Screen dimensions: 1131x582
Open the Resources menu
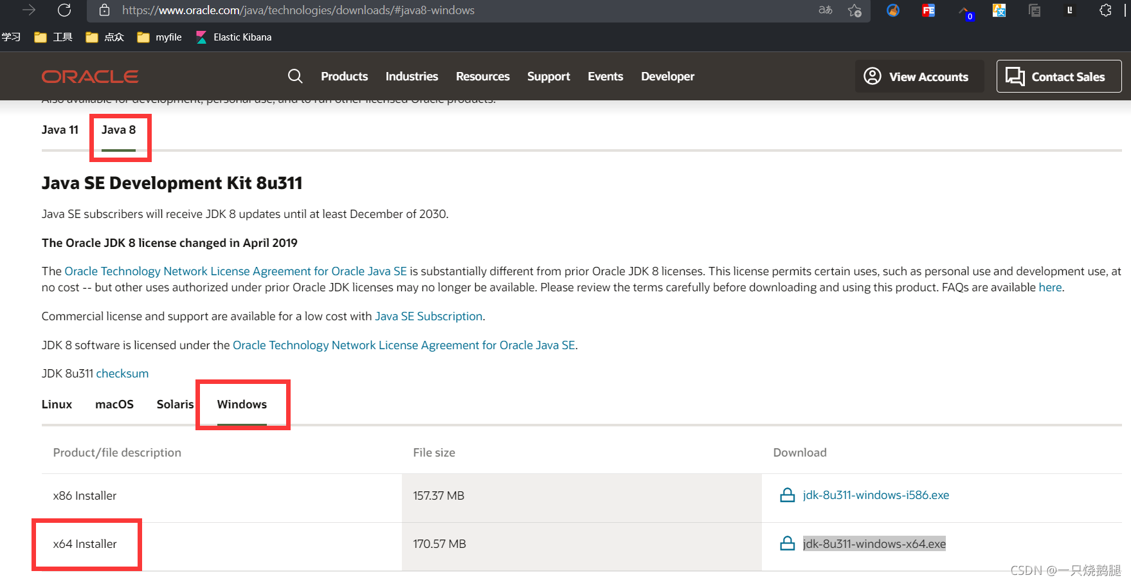[483, 77]
